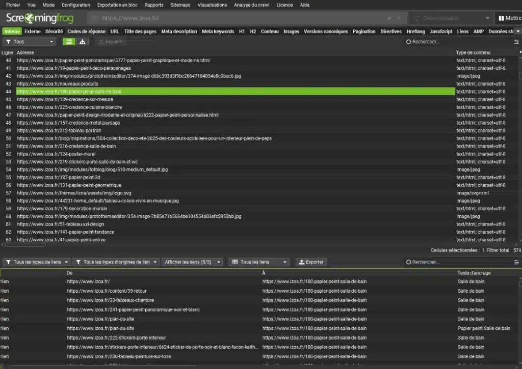Open the Tous filter dropdown
Viewport: 522px width, 369px height.
(x=30, y=42)
